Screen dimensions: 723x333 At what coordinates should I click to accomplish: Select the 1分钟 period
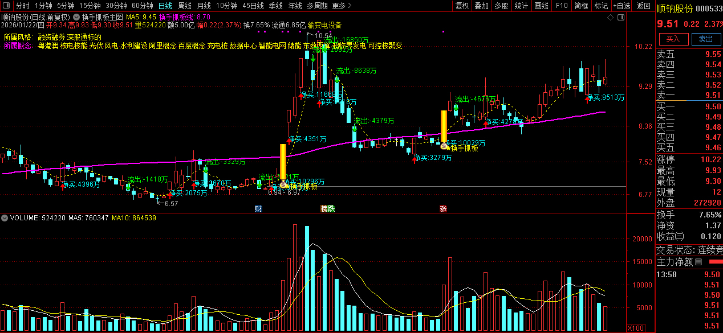(43, 6)
